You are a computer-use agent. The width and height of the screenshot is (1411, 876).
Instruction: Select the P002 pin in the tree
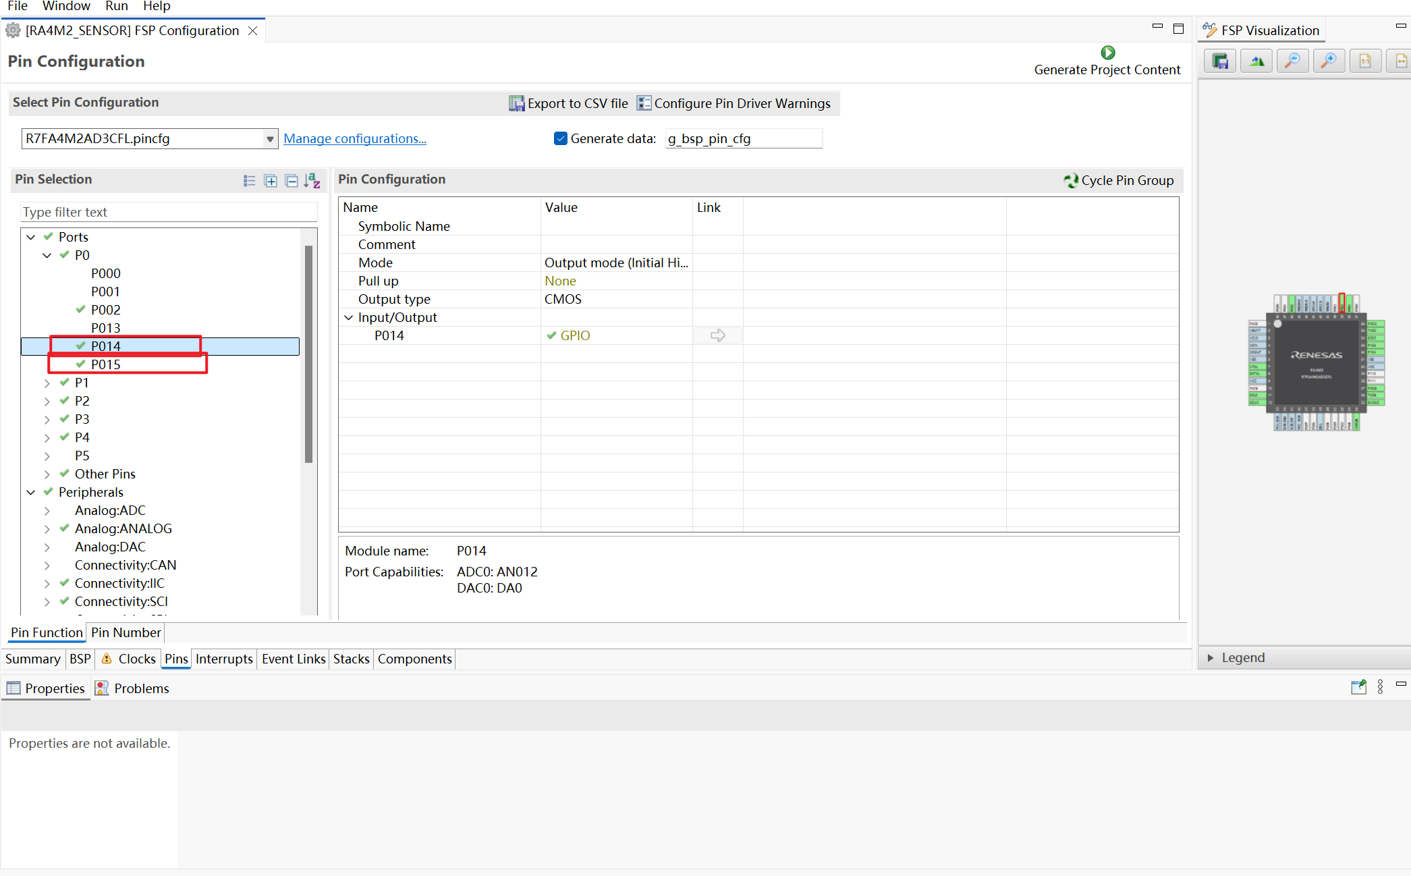point(106,310)
